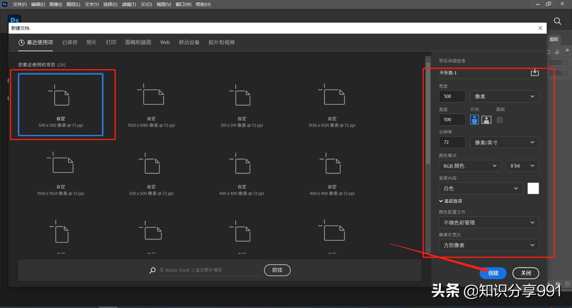572x308 pixels.
Task: Click the white background color swatch
Action: click(533, 188)
